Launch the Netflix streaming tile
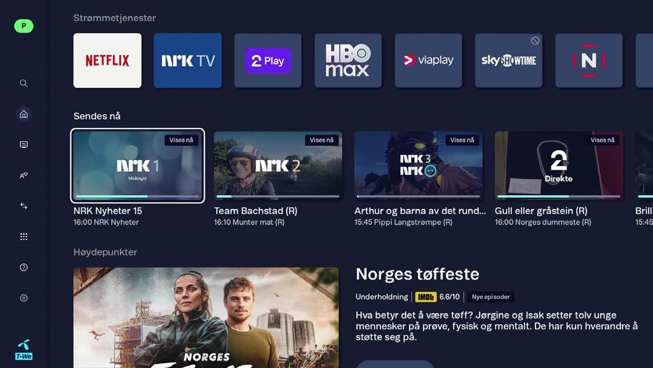The width and height of the screenshot is (653, 368). 107,60
